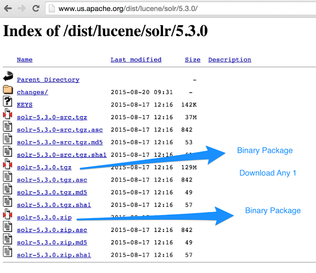Click the text-file icon beside solr-5.3.0-src.tgz.md5
The height and width of the screenshot is (273, 316).
click(8, 138)
